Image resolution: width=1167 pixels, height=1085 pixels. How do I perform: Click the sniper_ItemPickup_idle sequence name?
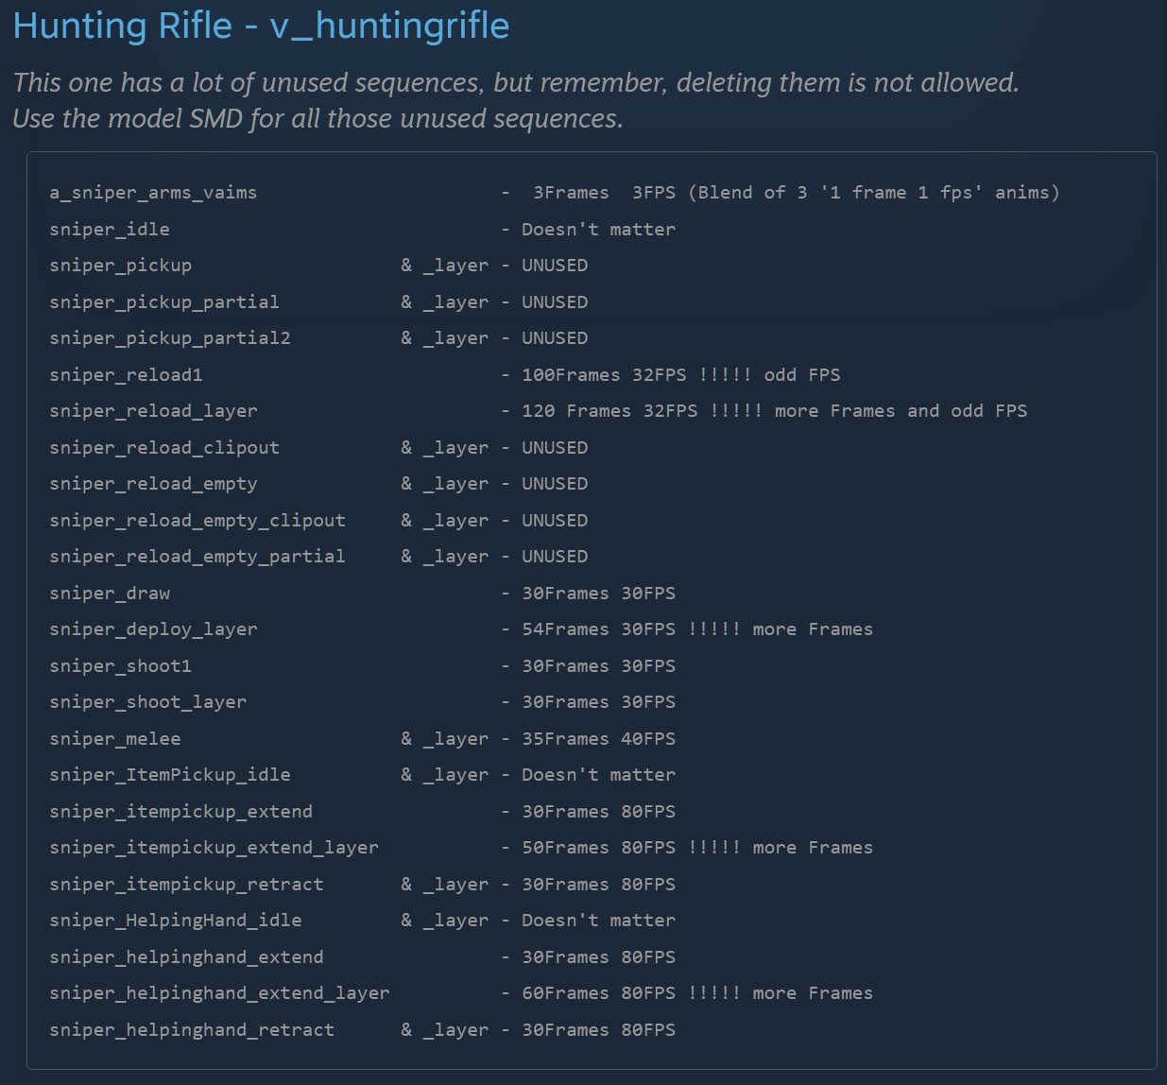click(170, 775)
